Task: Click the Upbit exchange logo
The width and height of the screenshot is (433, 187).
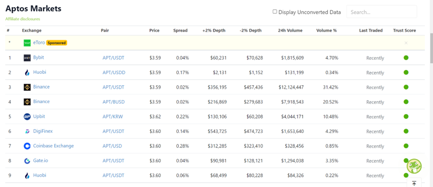Action: pyautogui.click(x=27, y=117)
